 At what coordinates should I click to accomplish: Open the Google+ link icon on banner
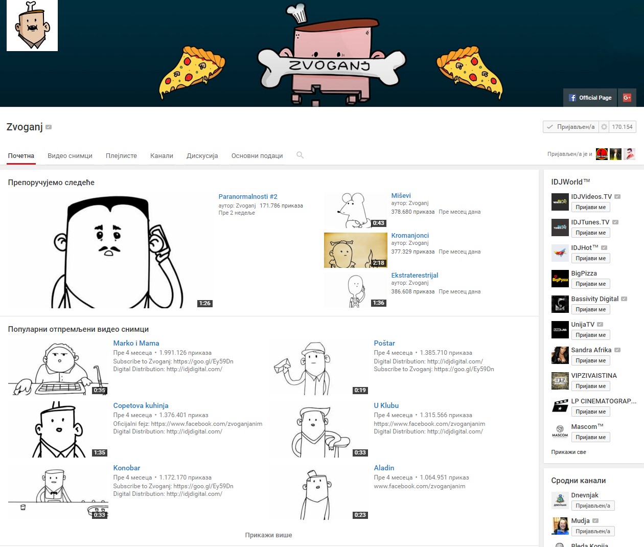tap(627, 98)
